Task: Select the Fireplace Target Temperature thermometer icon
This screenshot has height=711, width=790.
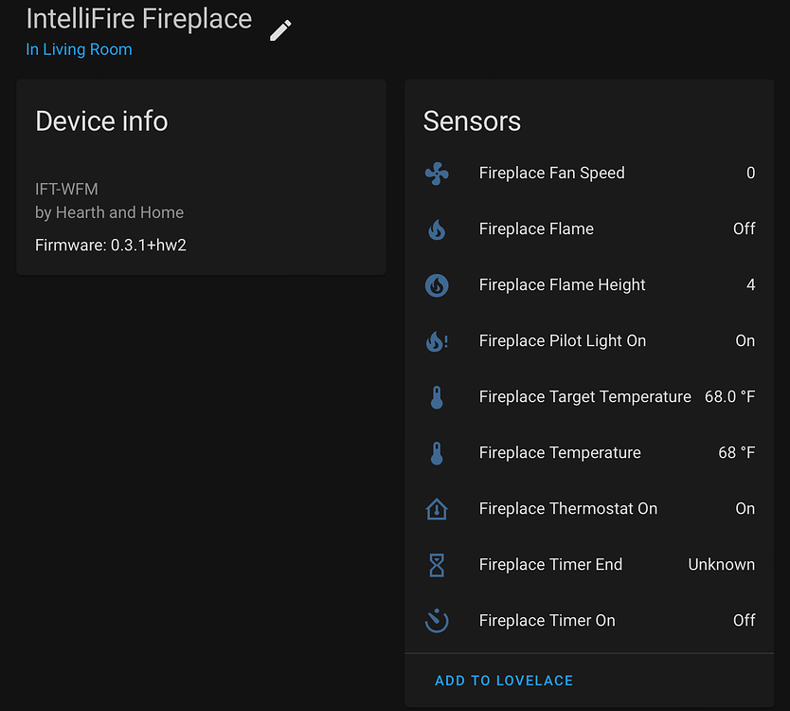Action: pos(437,397)
